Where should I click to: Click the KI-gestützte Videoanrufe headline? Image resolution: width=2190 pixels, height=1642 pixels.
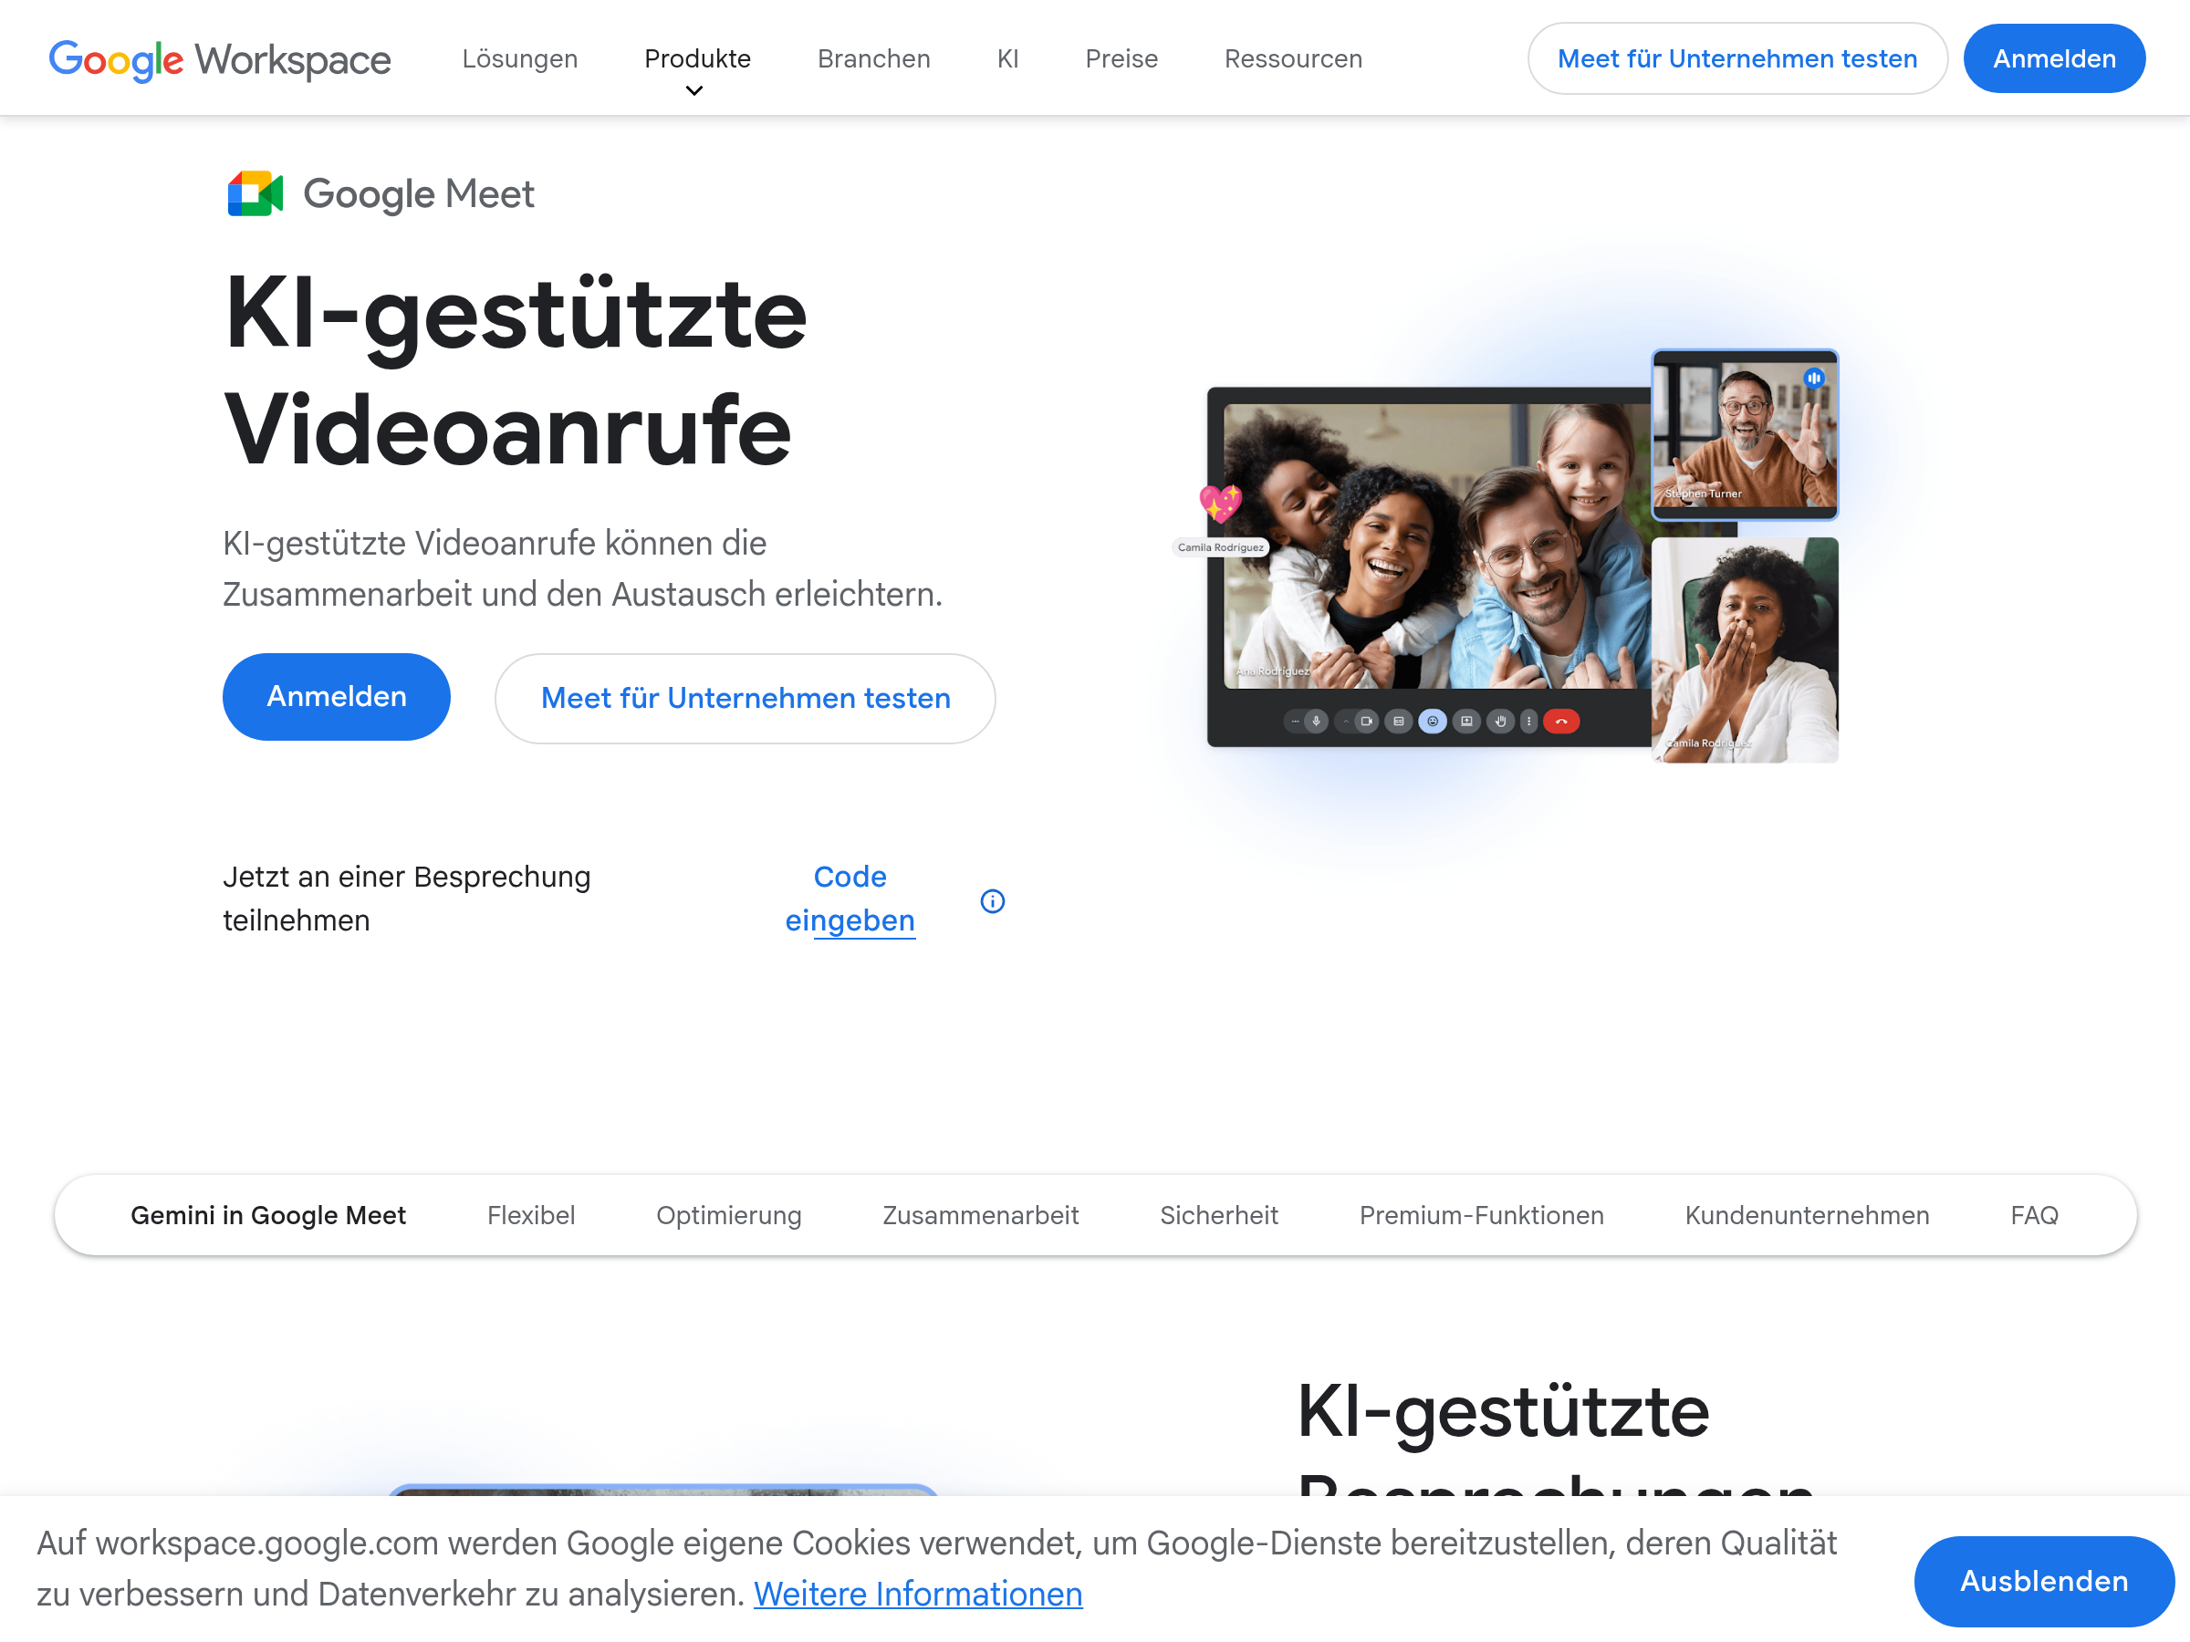coord(515,371)
